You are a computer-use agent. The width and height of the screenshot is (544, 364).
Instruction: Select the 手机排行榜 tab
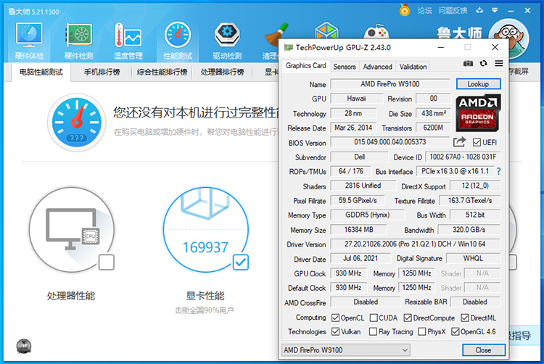pyautogui.click(x=102, y=72)
